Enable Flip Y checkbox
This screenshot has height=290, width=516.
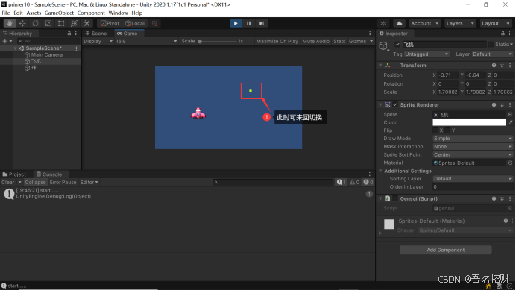pos(448,130)
